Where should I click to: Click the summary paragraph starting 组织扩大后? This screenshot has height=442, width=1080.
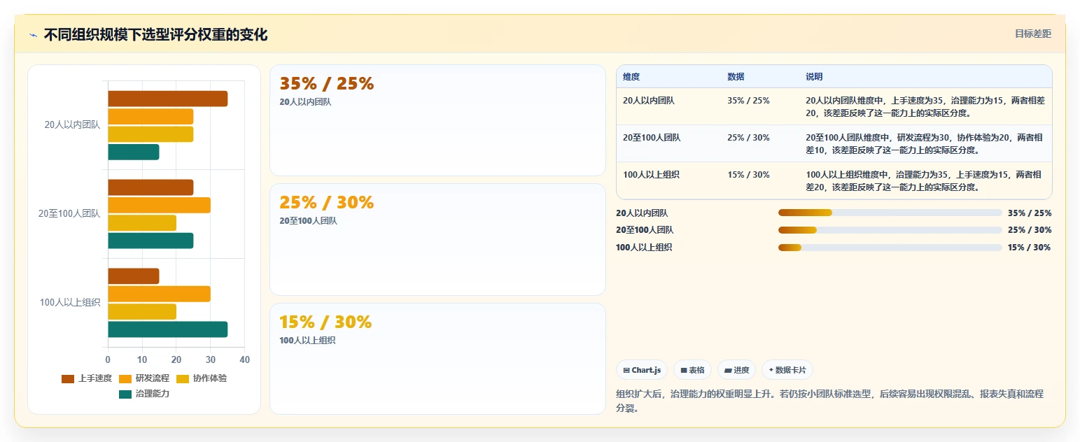[830, 401]
